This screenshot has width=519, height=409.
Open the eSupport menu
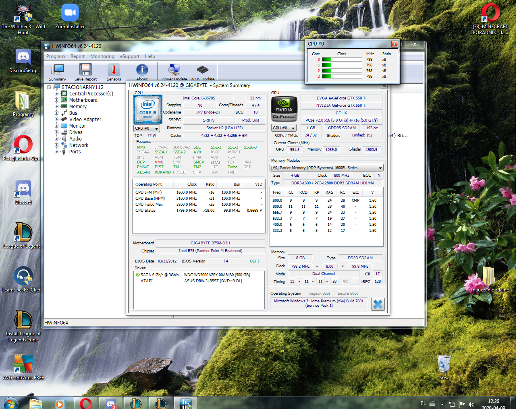coord(130,56)
